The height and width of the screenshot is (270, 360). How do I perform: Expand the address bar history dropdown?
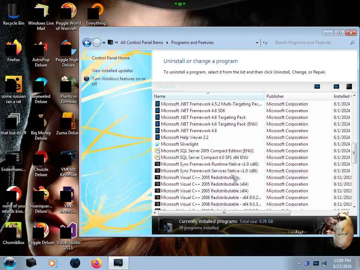(x=257, y=43)
